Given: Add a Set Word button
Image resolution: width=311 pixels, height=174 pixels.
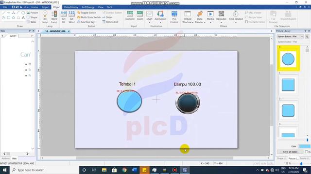Looking at the screenshot, I should (x=71, y=17).
